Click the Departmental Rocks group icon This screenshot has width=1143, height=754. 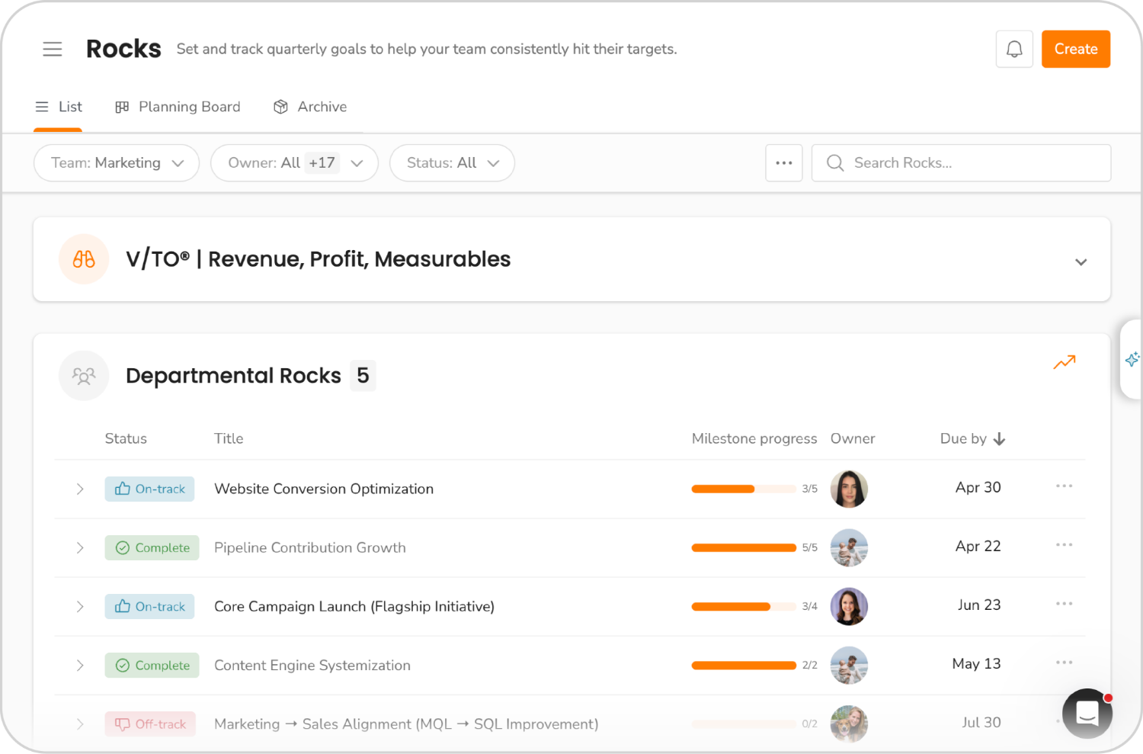[84, 375]
